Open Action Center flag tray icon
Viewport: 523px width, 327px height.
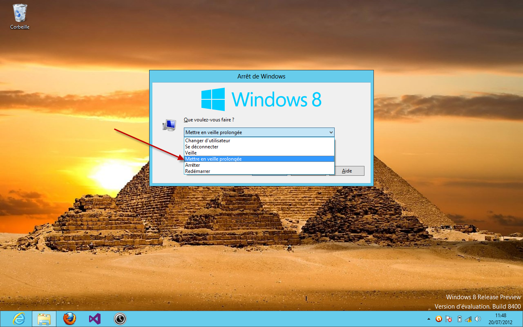coord(449,319)
